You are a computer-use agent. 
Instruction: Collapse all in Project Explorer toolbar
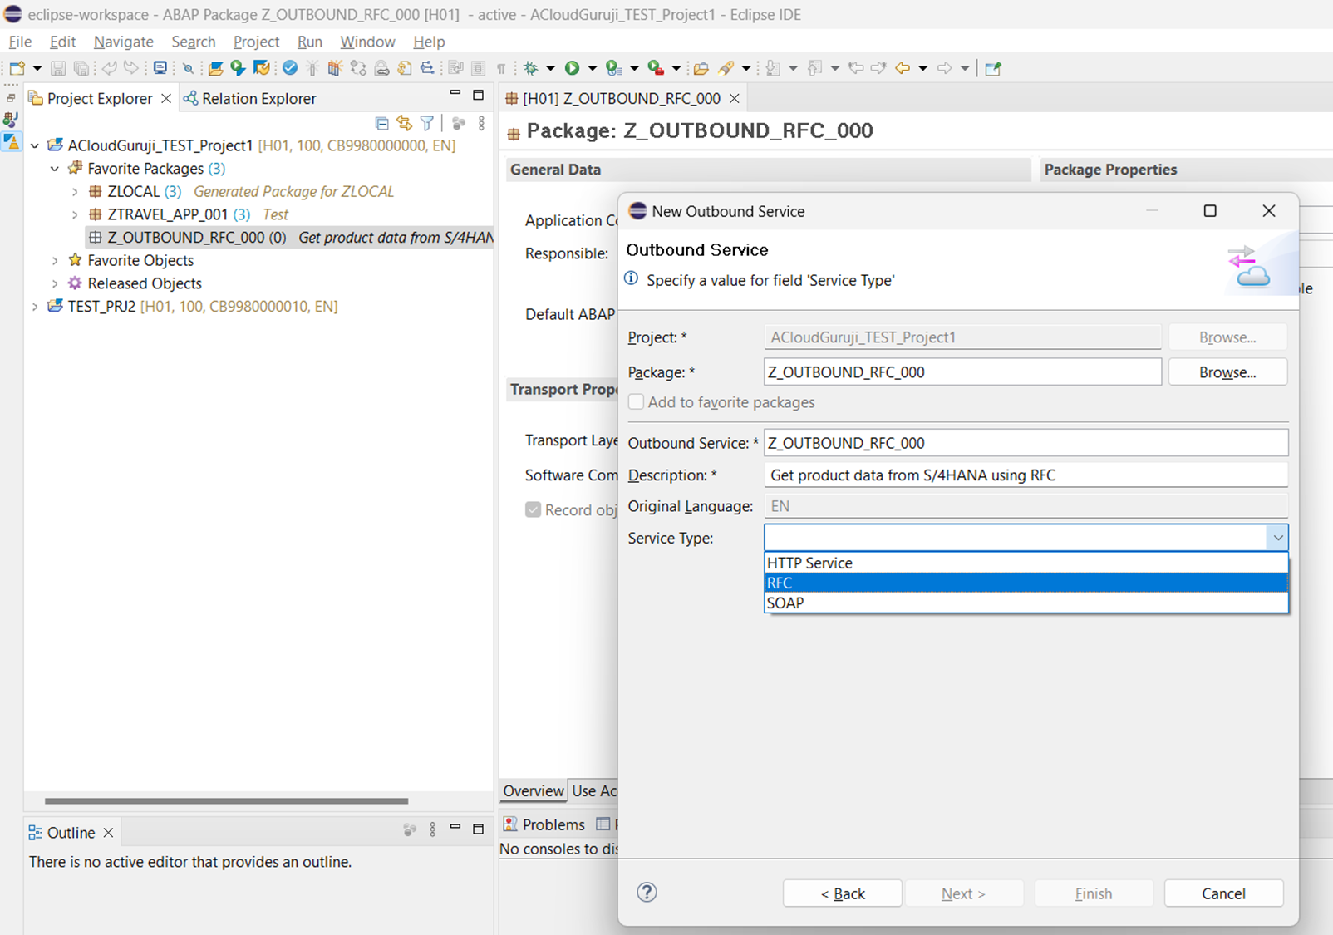(381, 123)
